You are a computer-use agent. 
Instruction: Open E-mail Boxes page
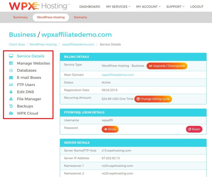click(29, 77)
